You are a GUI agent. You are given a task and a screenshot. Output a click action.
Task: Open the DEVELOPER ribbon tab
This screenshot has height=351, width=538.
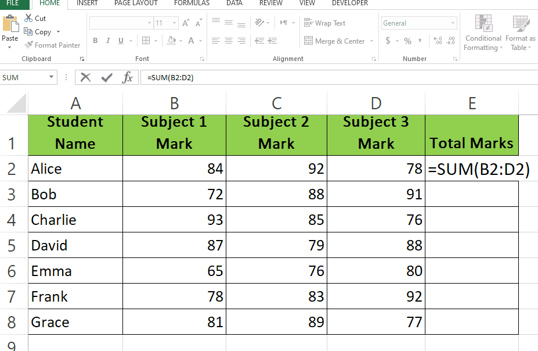tap(349, 3)
